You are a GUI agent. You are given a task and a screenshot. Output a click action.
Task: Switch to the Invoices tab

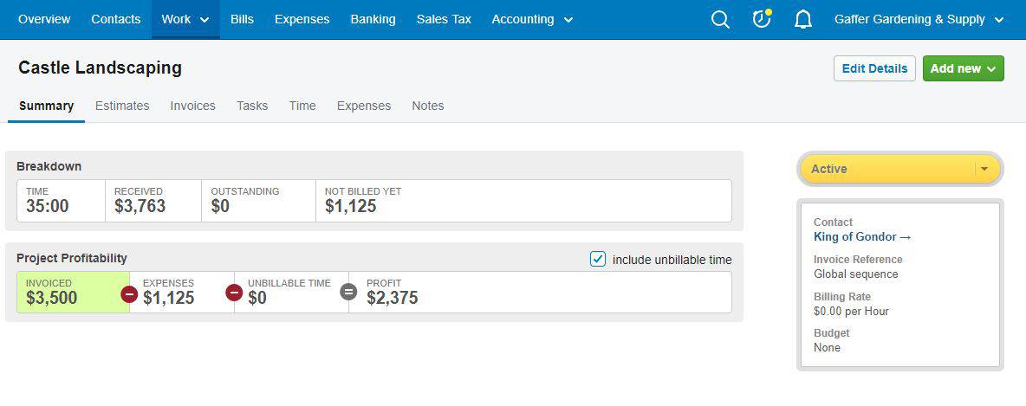[x=193, y=106]
